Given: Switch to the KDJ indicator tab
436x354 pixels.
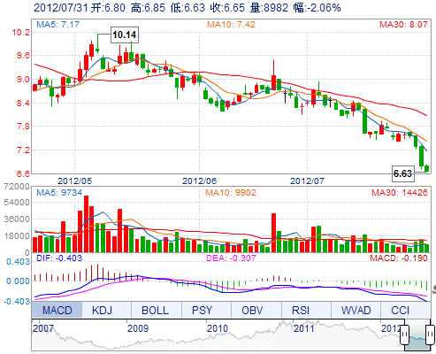Looking at the screenshot, I should [102, 310].
